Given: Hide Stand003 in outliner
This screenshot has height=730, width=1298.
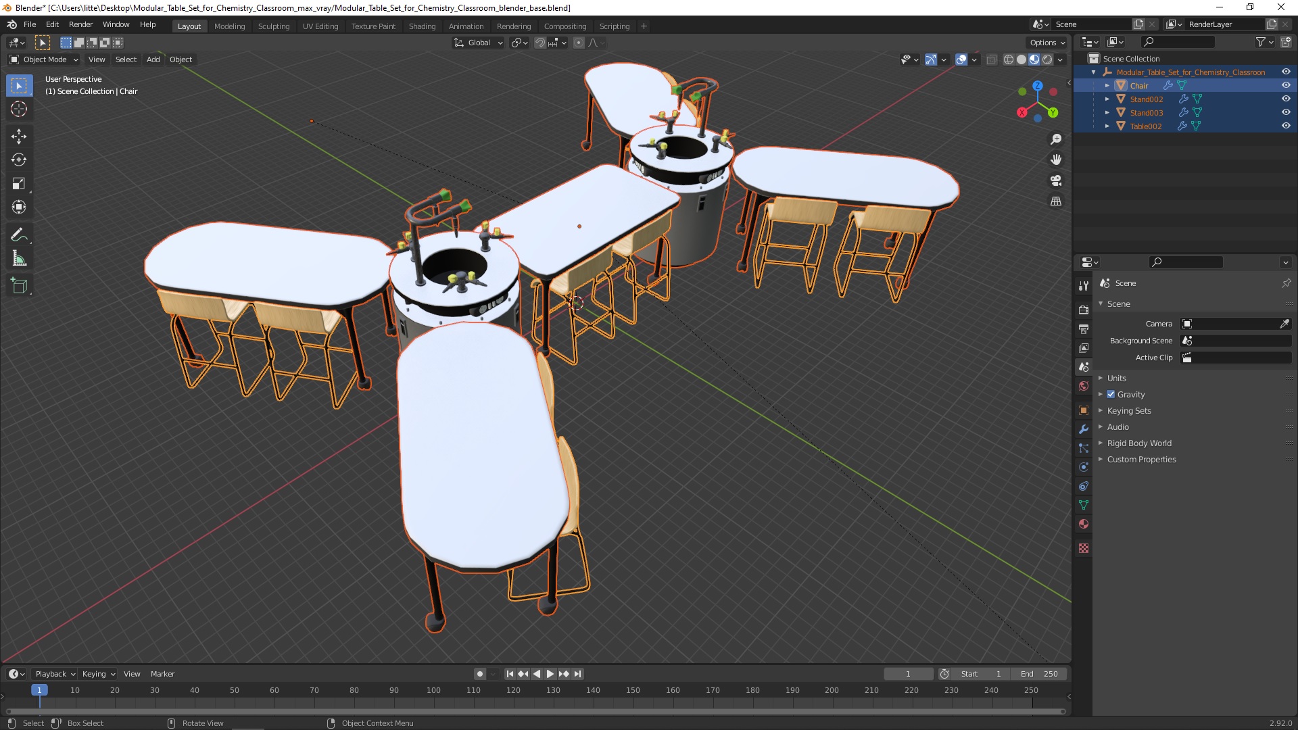Looking at the screenshot, I should point(1286,112).
